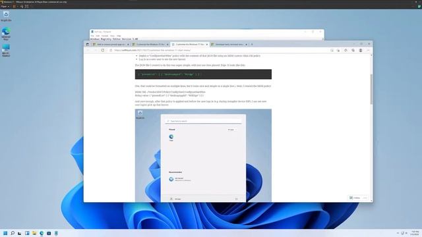The width and height of the screenshot is (422, 237).
Task: Open taskbar Search magnifier
Action: click(13, 233)
